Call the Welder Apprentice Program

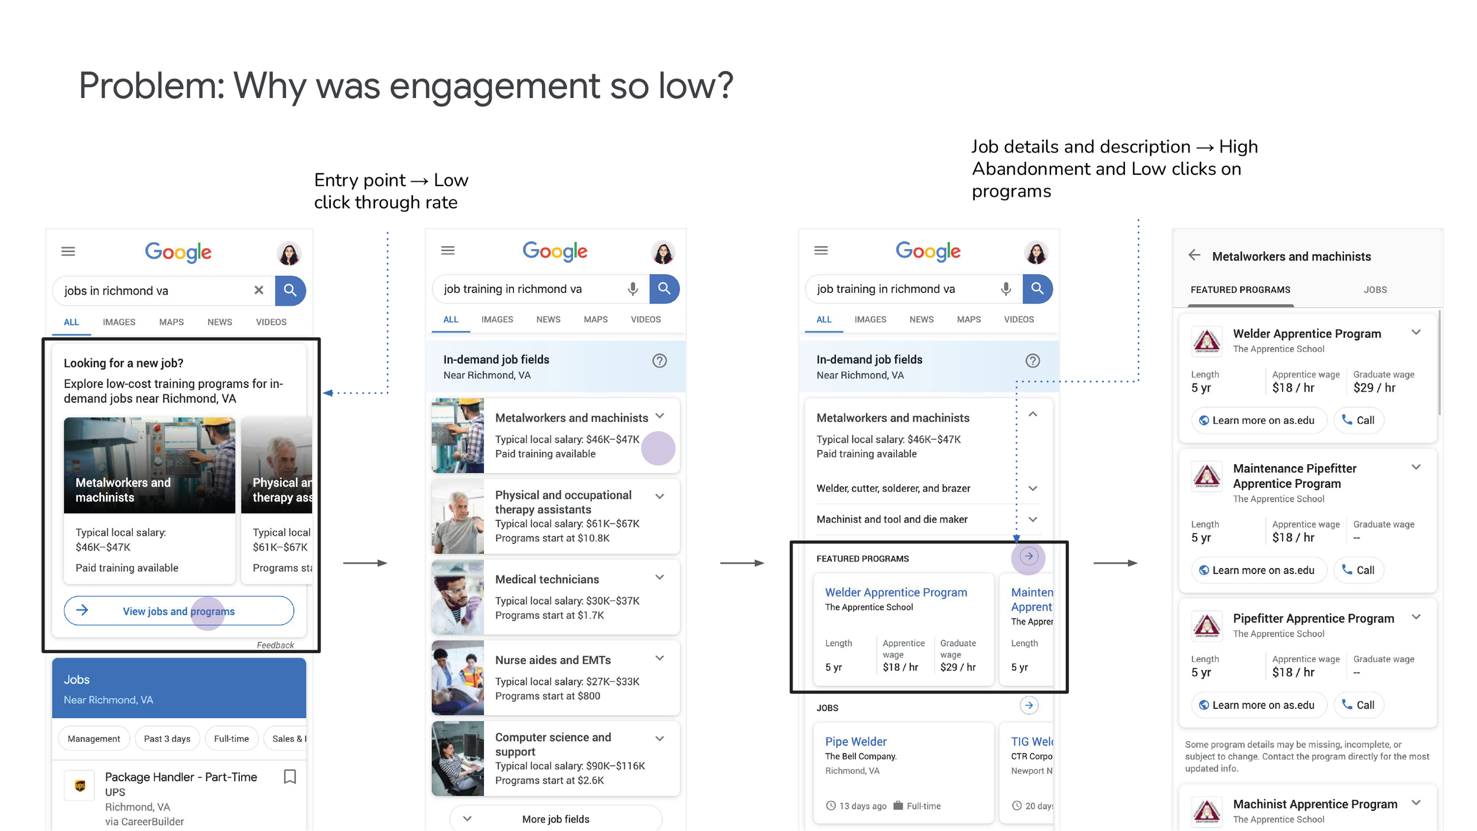(1358, 420)
